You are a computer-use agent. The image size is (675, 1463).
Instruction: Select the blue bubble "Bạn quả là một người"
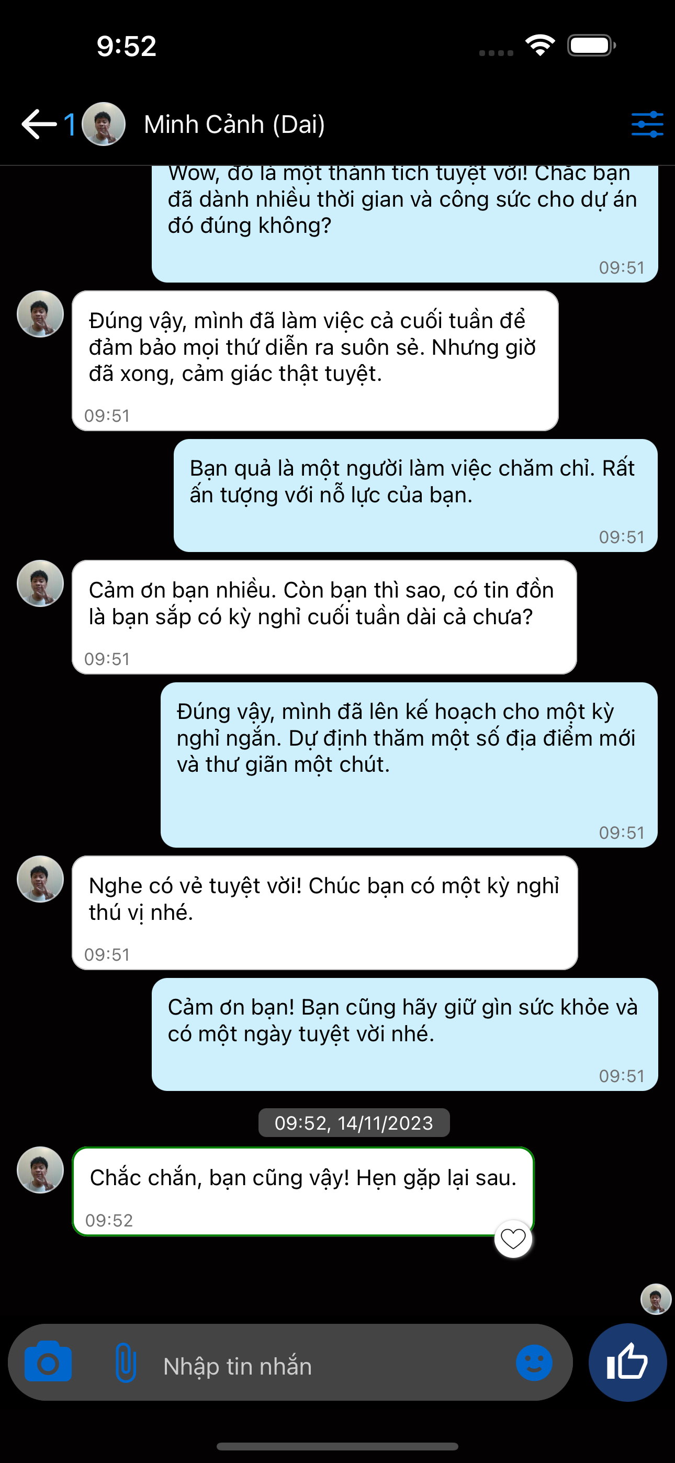415,495
